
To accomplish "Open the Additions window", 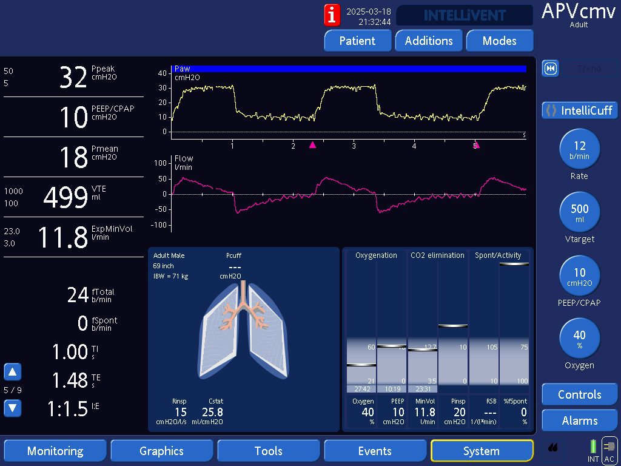I will click(429, 41).
